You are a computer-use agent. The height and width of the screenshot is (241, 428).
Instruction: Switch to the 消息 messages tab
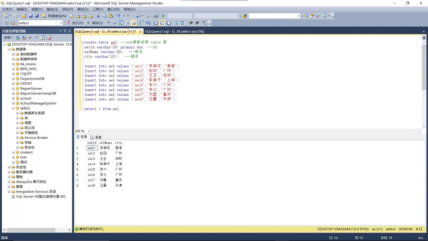pos(96,137)
